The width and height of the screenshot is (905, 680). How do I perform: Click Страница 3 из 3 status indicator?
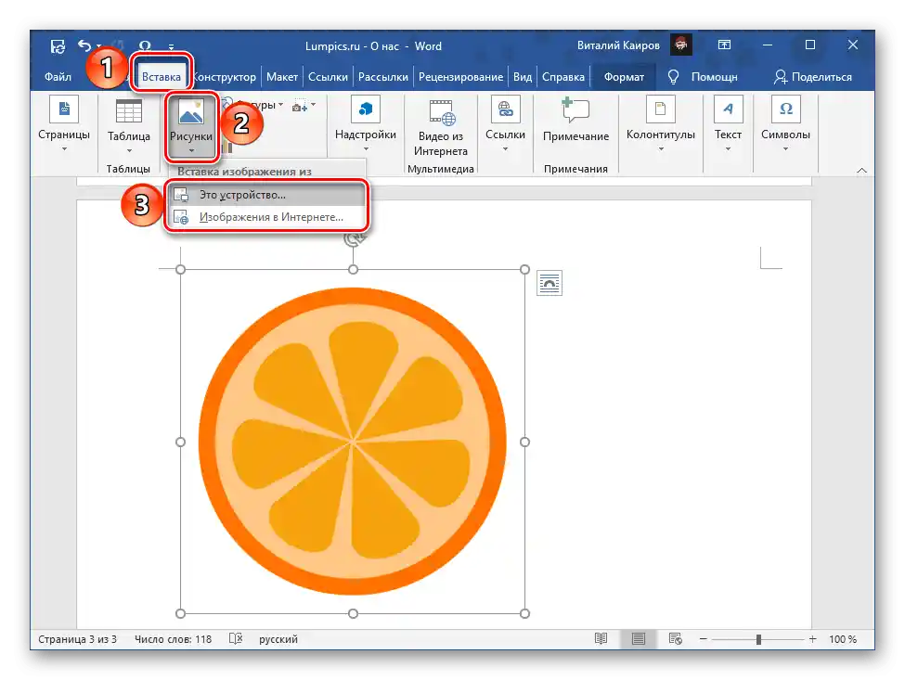tap(77, 639)
